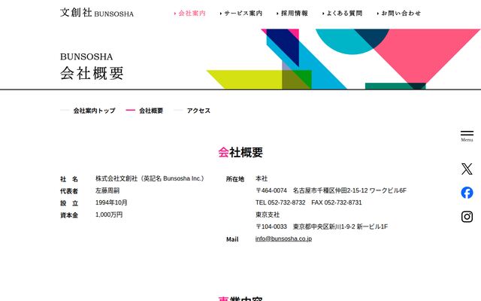This screenshot has height=301, width=481.
Task: Click the 東京支社 branch label
Action: (x=268, y=214)
